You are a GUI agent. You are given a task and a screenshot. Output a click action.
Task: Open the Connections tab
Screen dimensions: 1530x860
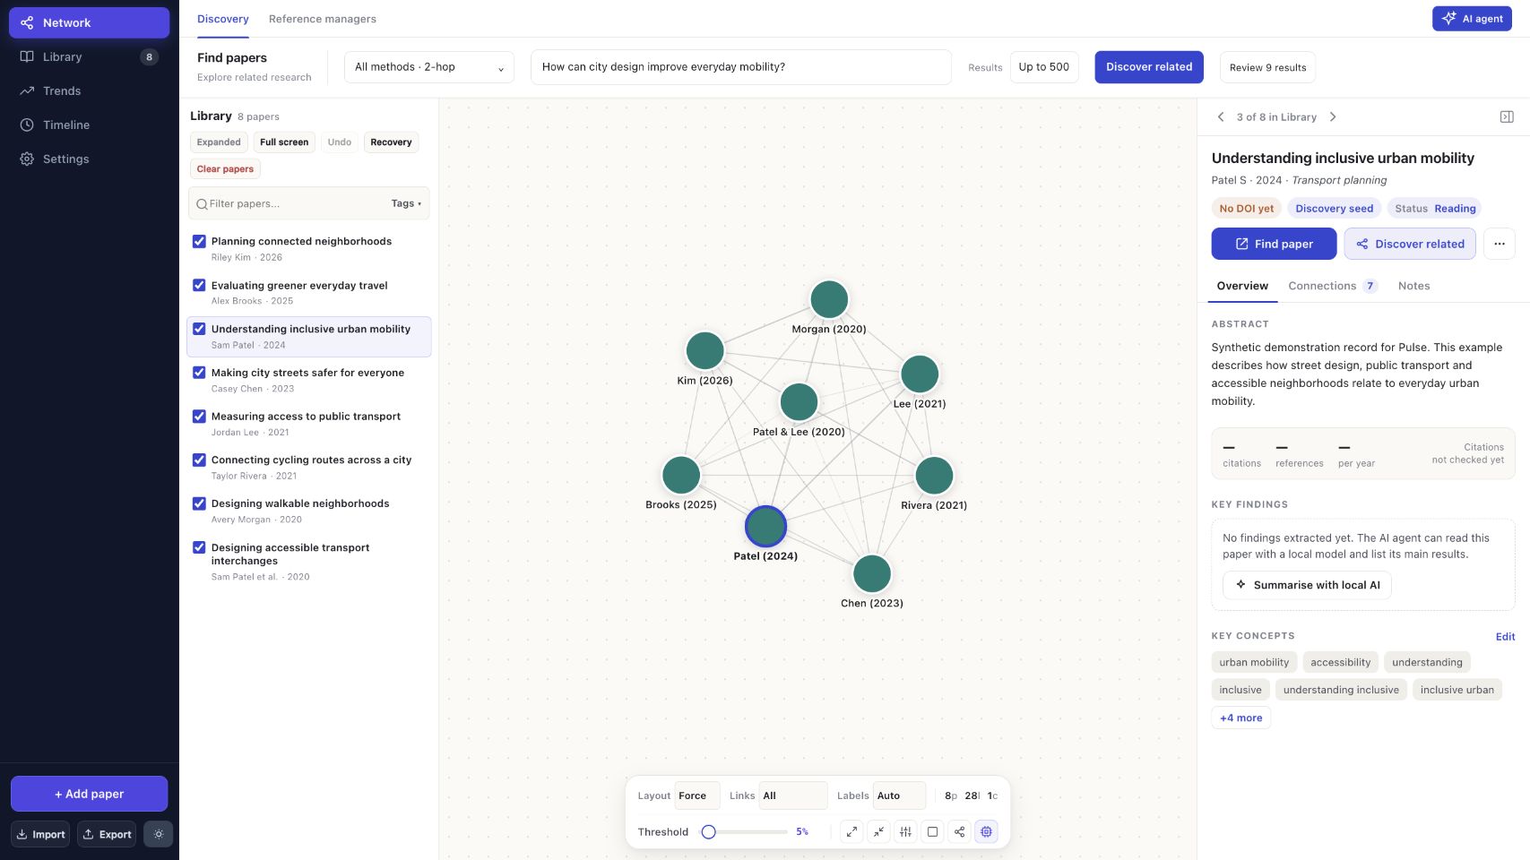point(1332,286)
